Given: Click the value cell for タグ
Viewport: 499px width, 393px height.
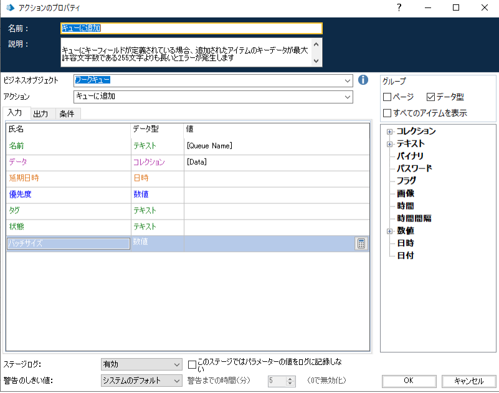Looking at the screenshot, I should tap(277, 211).
